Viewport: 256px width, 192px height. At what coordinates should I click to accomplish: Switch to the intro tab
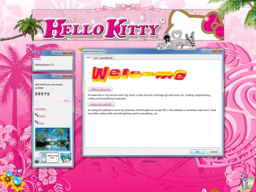(89, 57)
